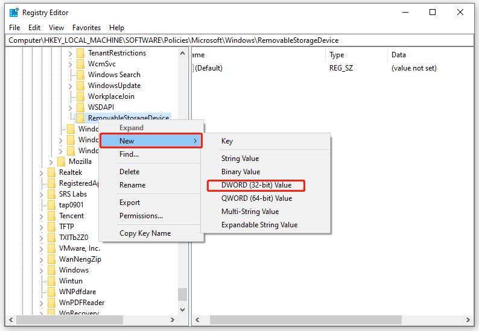
Task: Click the Windows folder icon under SOFTWARE
Action: [x=52, y=270]
